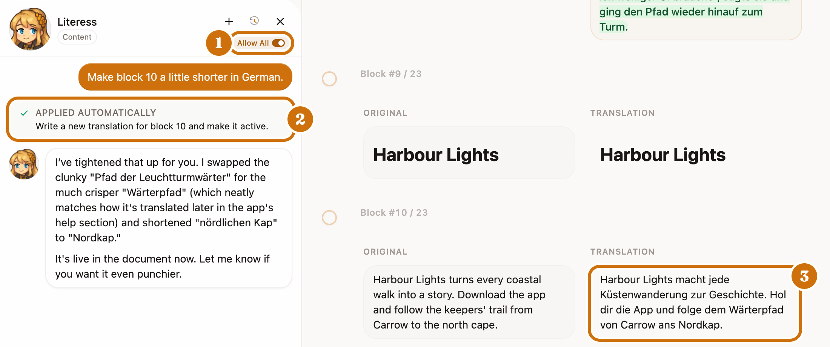Image resolution: width=830 pixels, height=347 pixels.
Task: Click the small Literess avatar beside reply
Action: coord(24,164)
